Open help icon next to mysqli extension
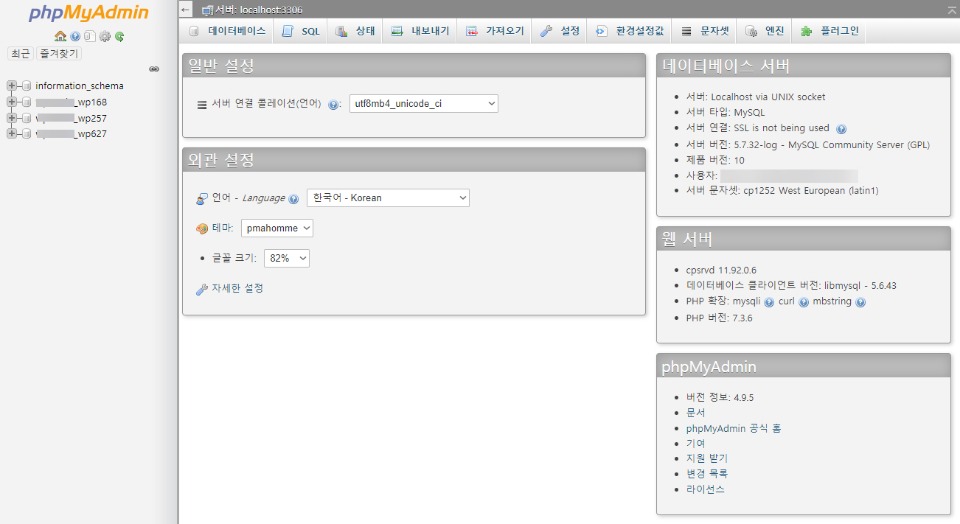 (x=769, y=302)
